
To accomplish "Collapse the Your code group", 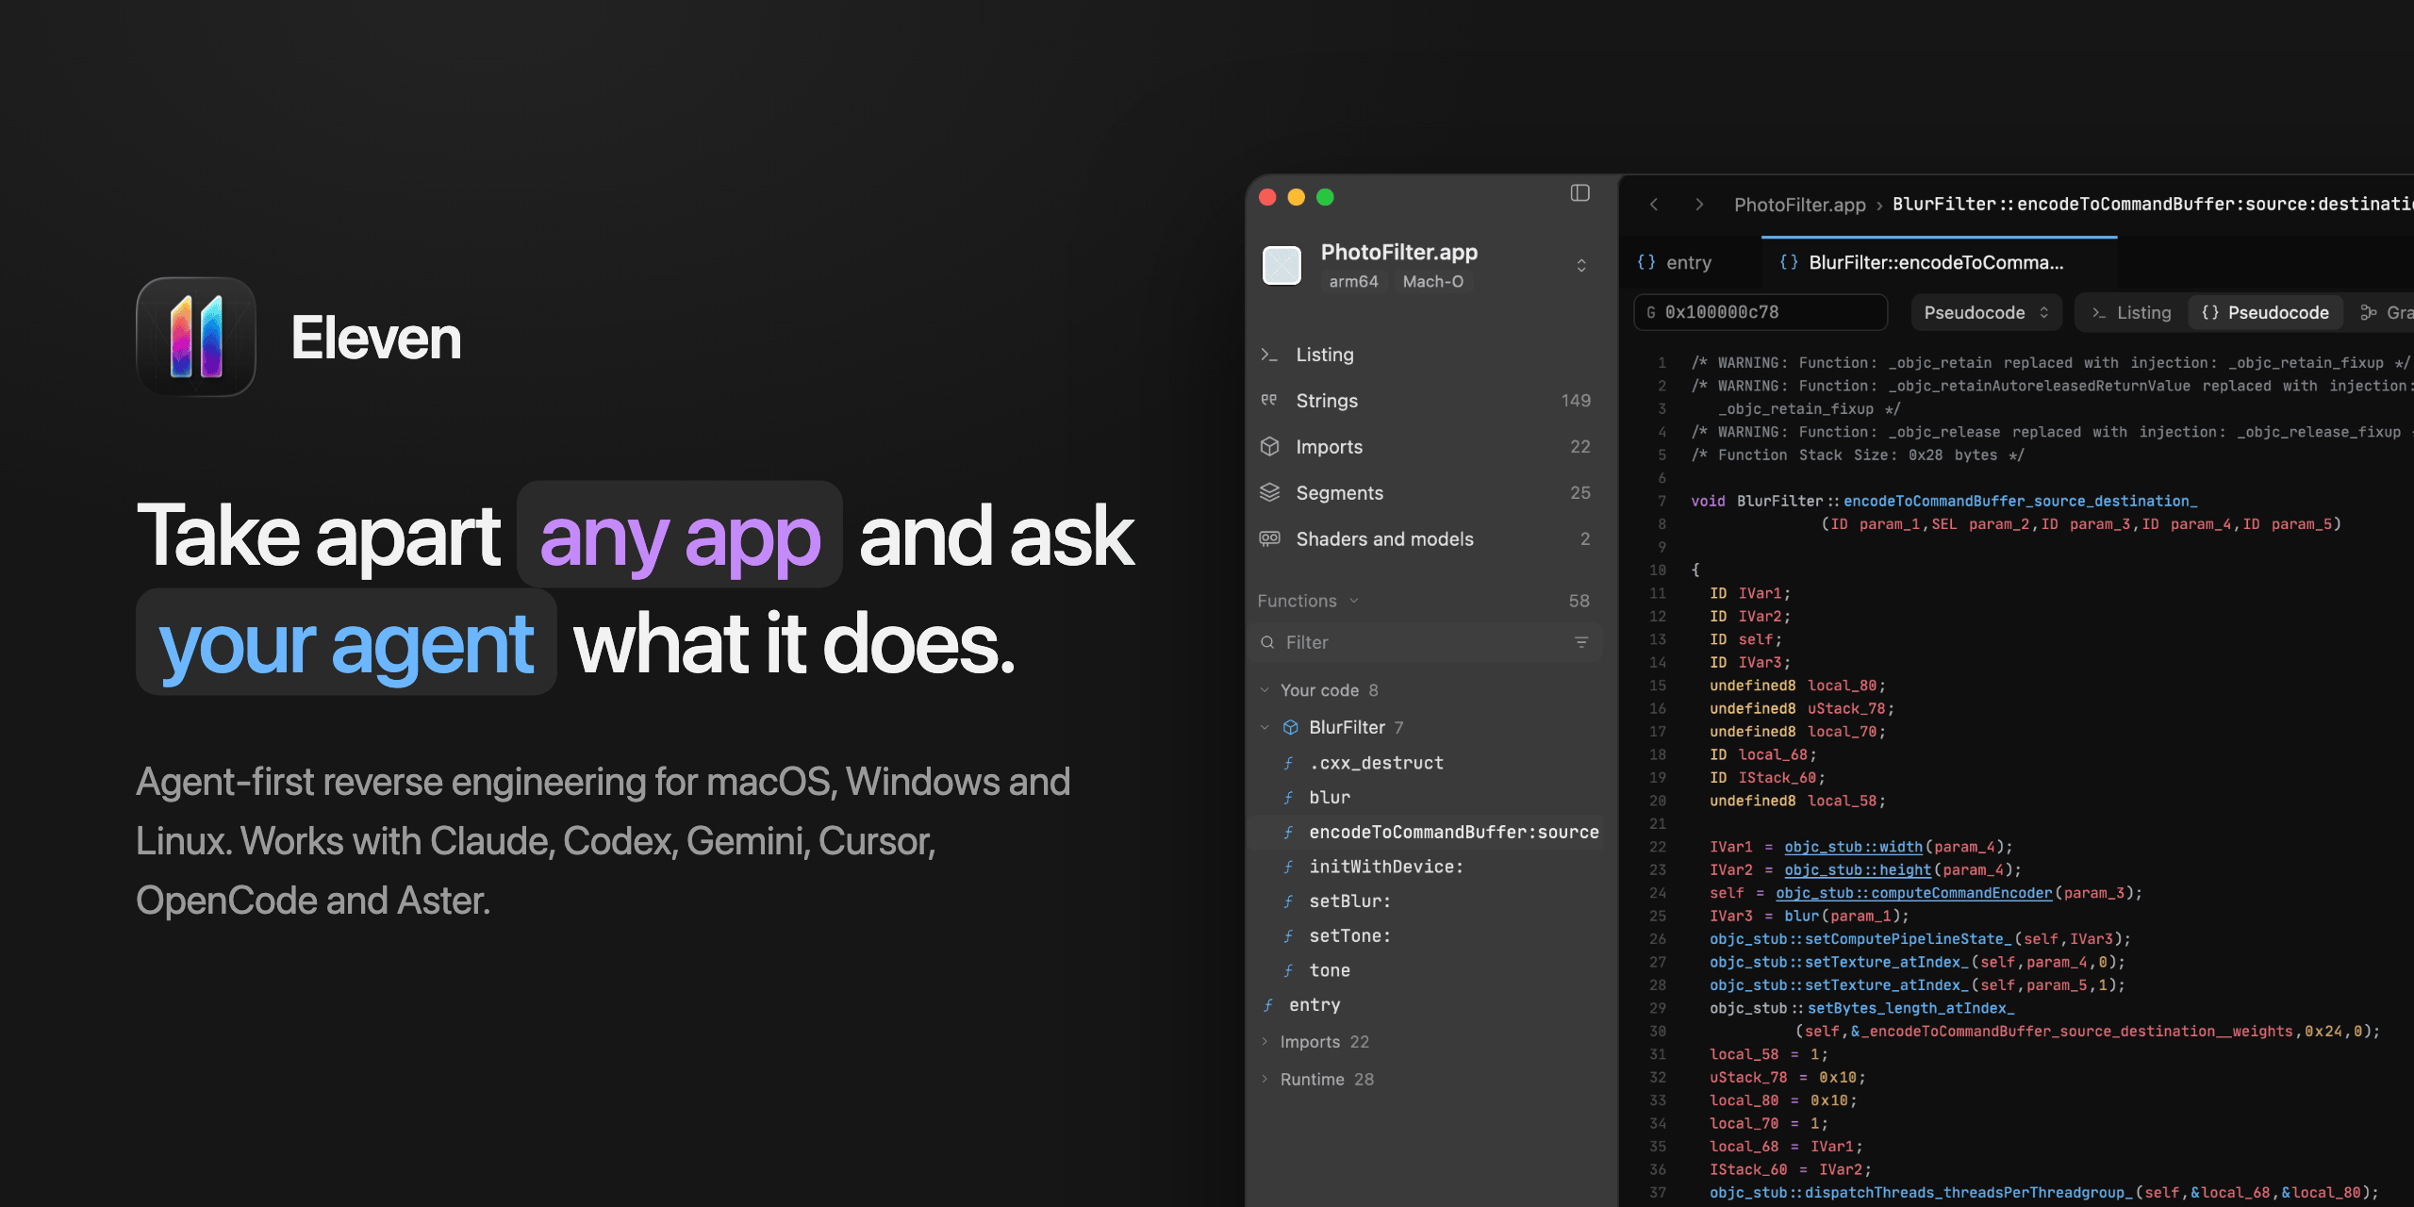I will [1265, 690].
